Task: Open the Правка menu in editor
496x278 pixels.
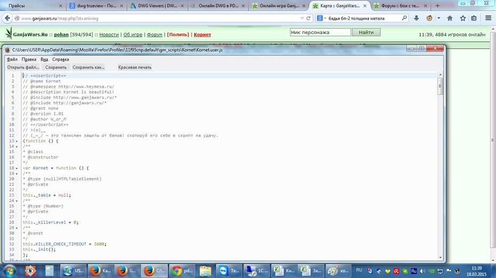Action: pyautogui.click(x=29, y=59)
